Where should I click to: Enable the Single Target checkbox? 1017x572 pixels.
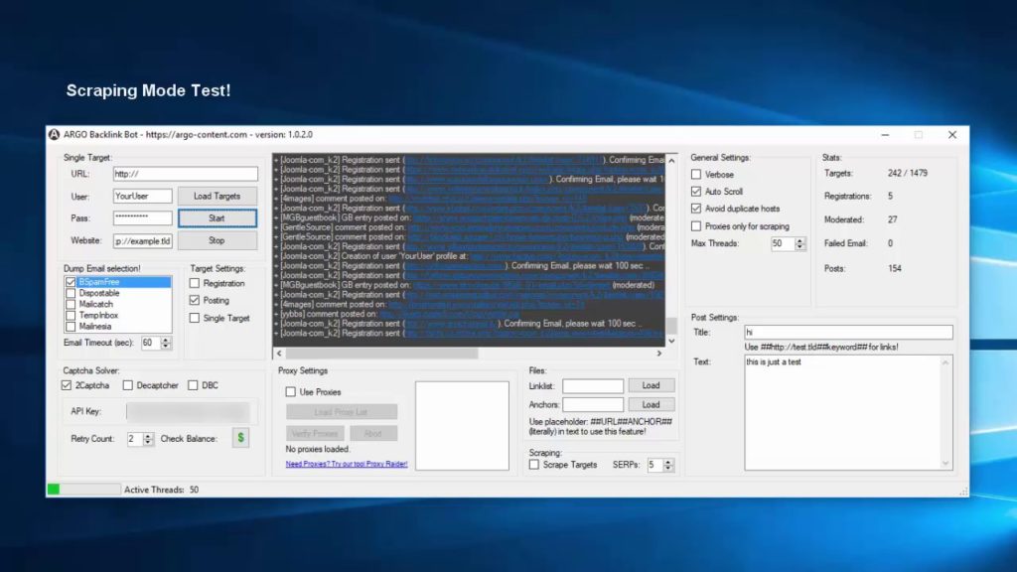[195, 318]
